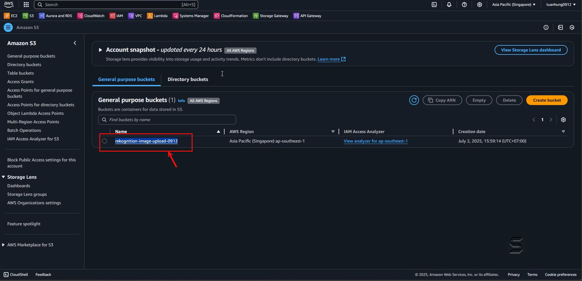Open the region selector Asia Pacific (Singapore)

514,5
